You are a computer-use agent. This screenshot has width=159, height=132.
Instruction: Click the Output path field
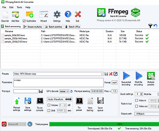[x=147, y=114]
